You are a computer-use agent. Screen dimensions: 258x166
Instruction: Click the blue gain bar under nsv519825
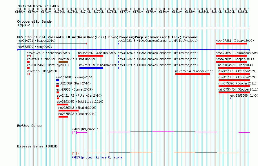coord(91,68)
